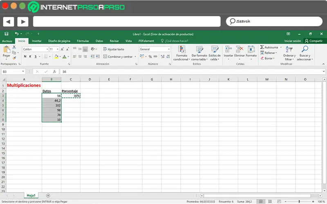Toggle center text alignment
This screenshot has height=204, width=327.
[80, 56]
